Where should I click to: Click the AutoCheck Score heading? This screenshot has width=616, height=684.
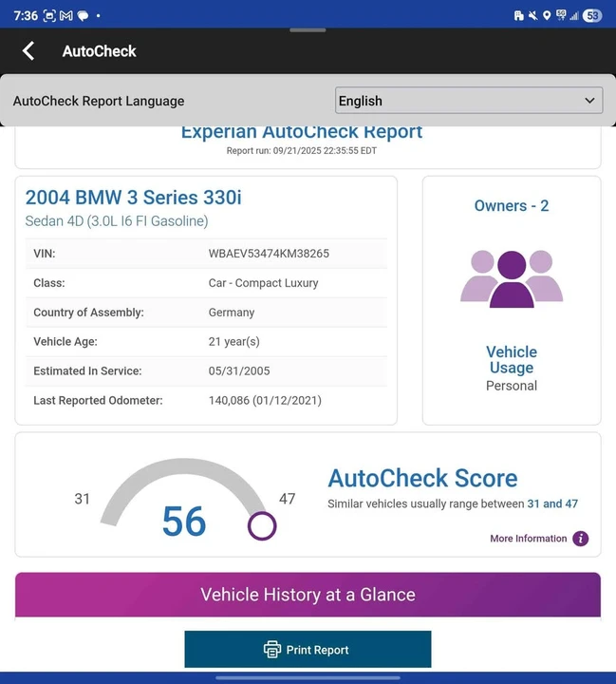point(422,478)
